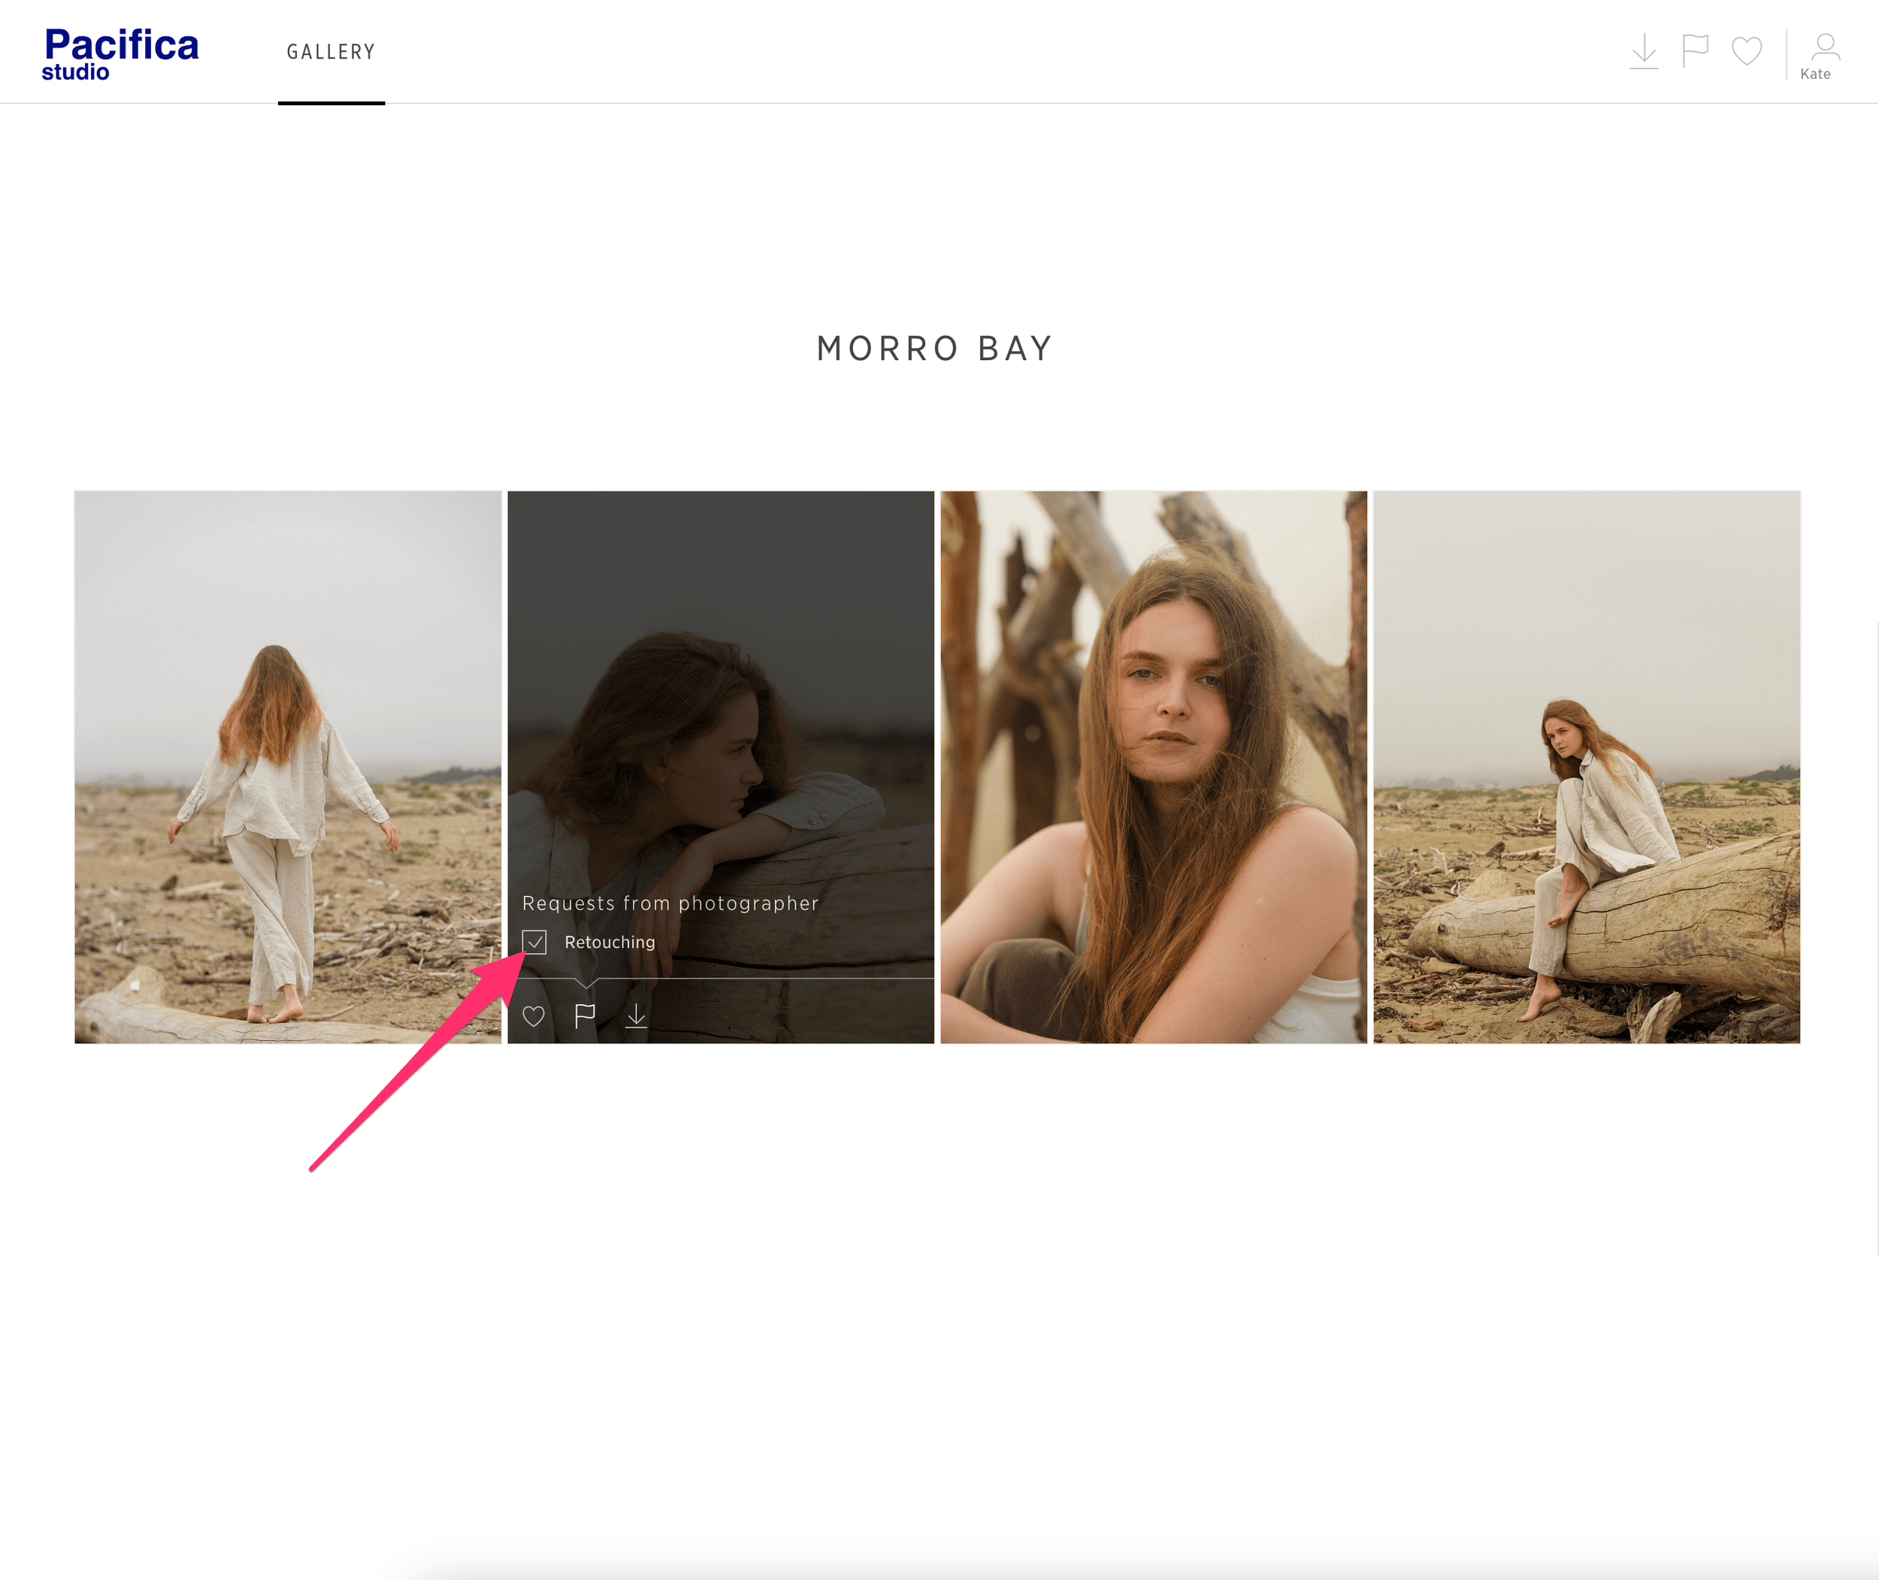Switch to the GALLERY tab

tap(331, 51)
